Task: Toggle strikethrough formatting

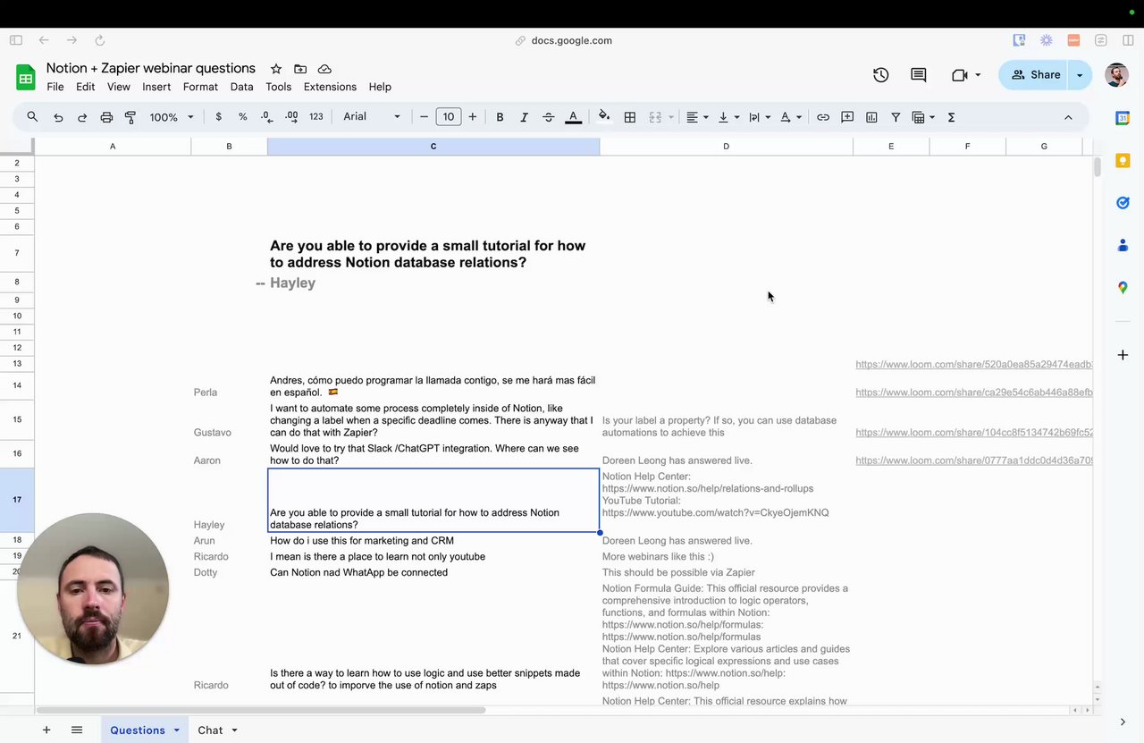Action: pyautogui.click(x=549, y=117)
